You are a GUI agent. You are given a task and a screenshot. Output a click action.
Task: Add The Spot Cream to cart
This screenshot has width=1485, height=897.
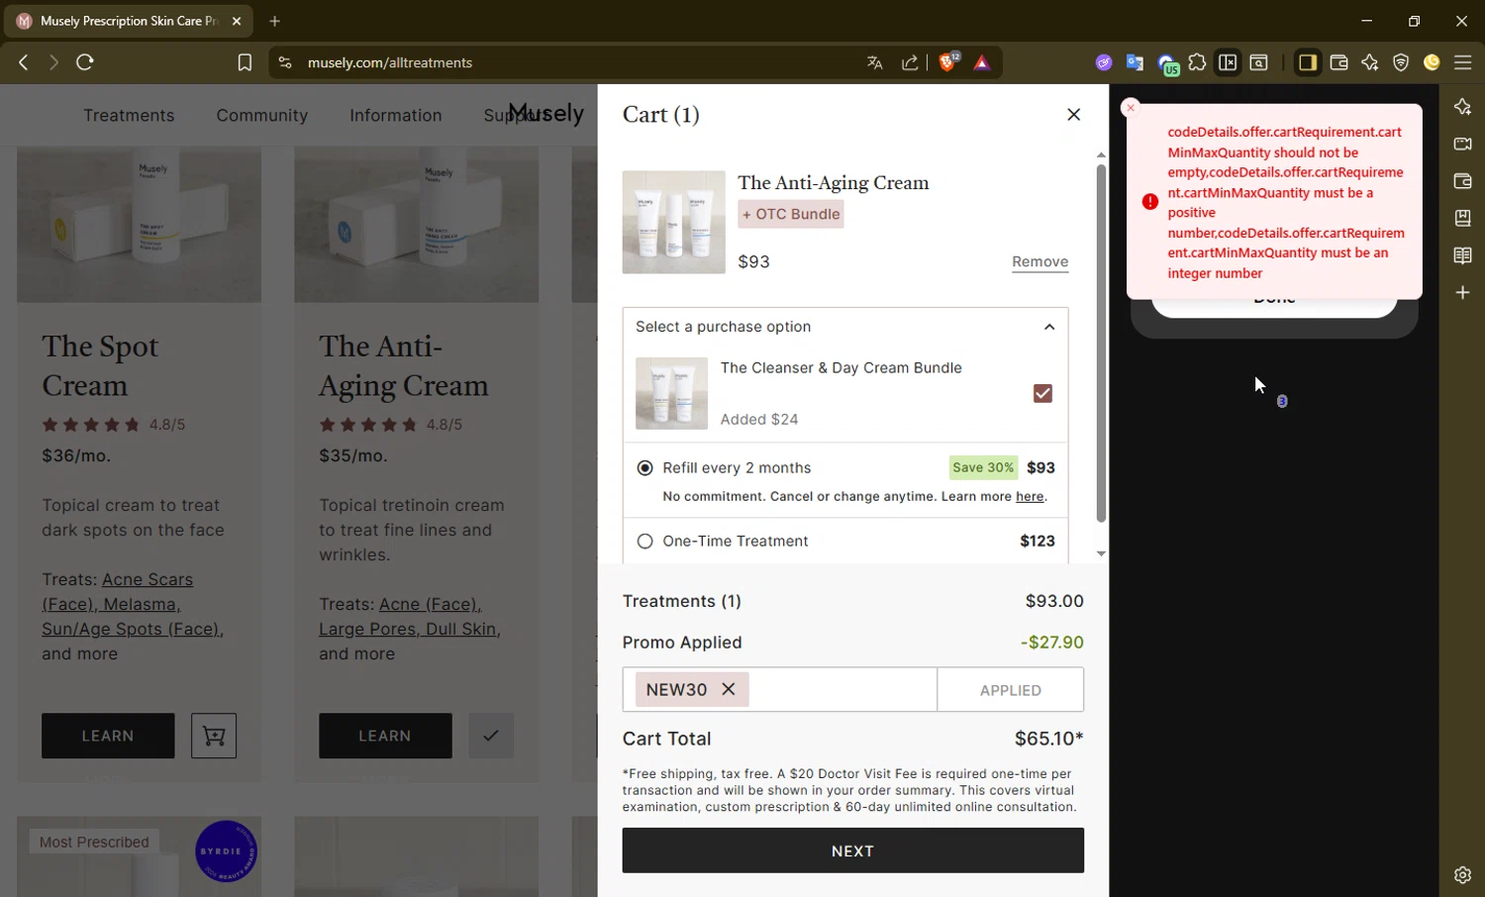coord(214,736)
